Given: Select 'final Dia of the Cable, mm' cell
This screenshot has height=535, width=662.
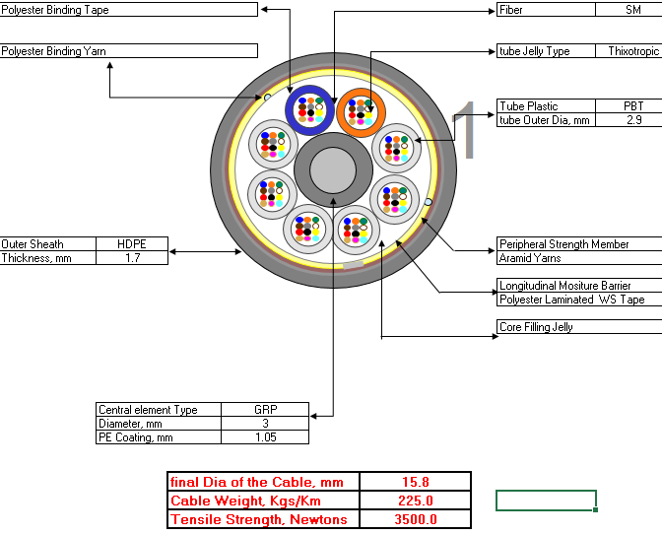Looking at the screenshot, I should [263, 482].
